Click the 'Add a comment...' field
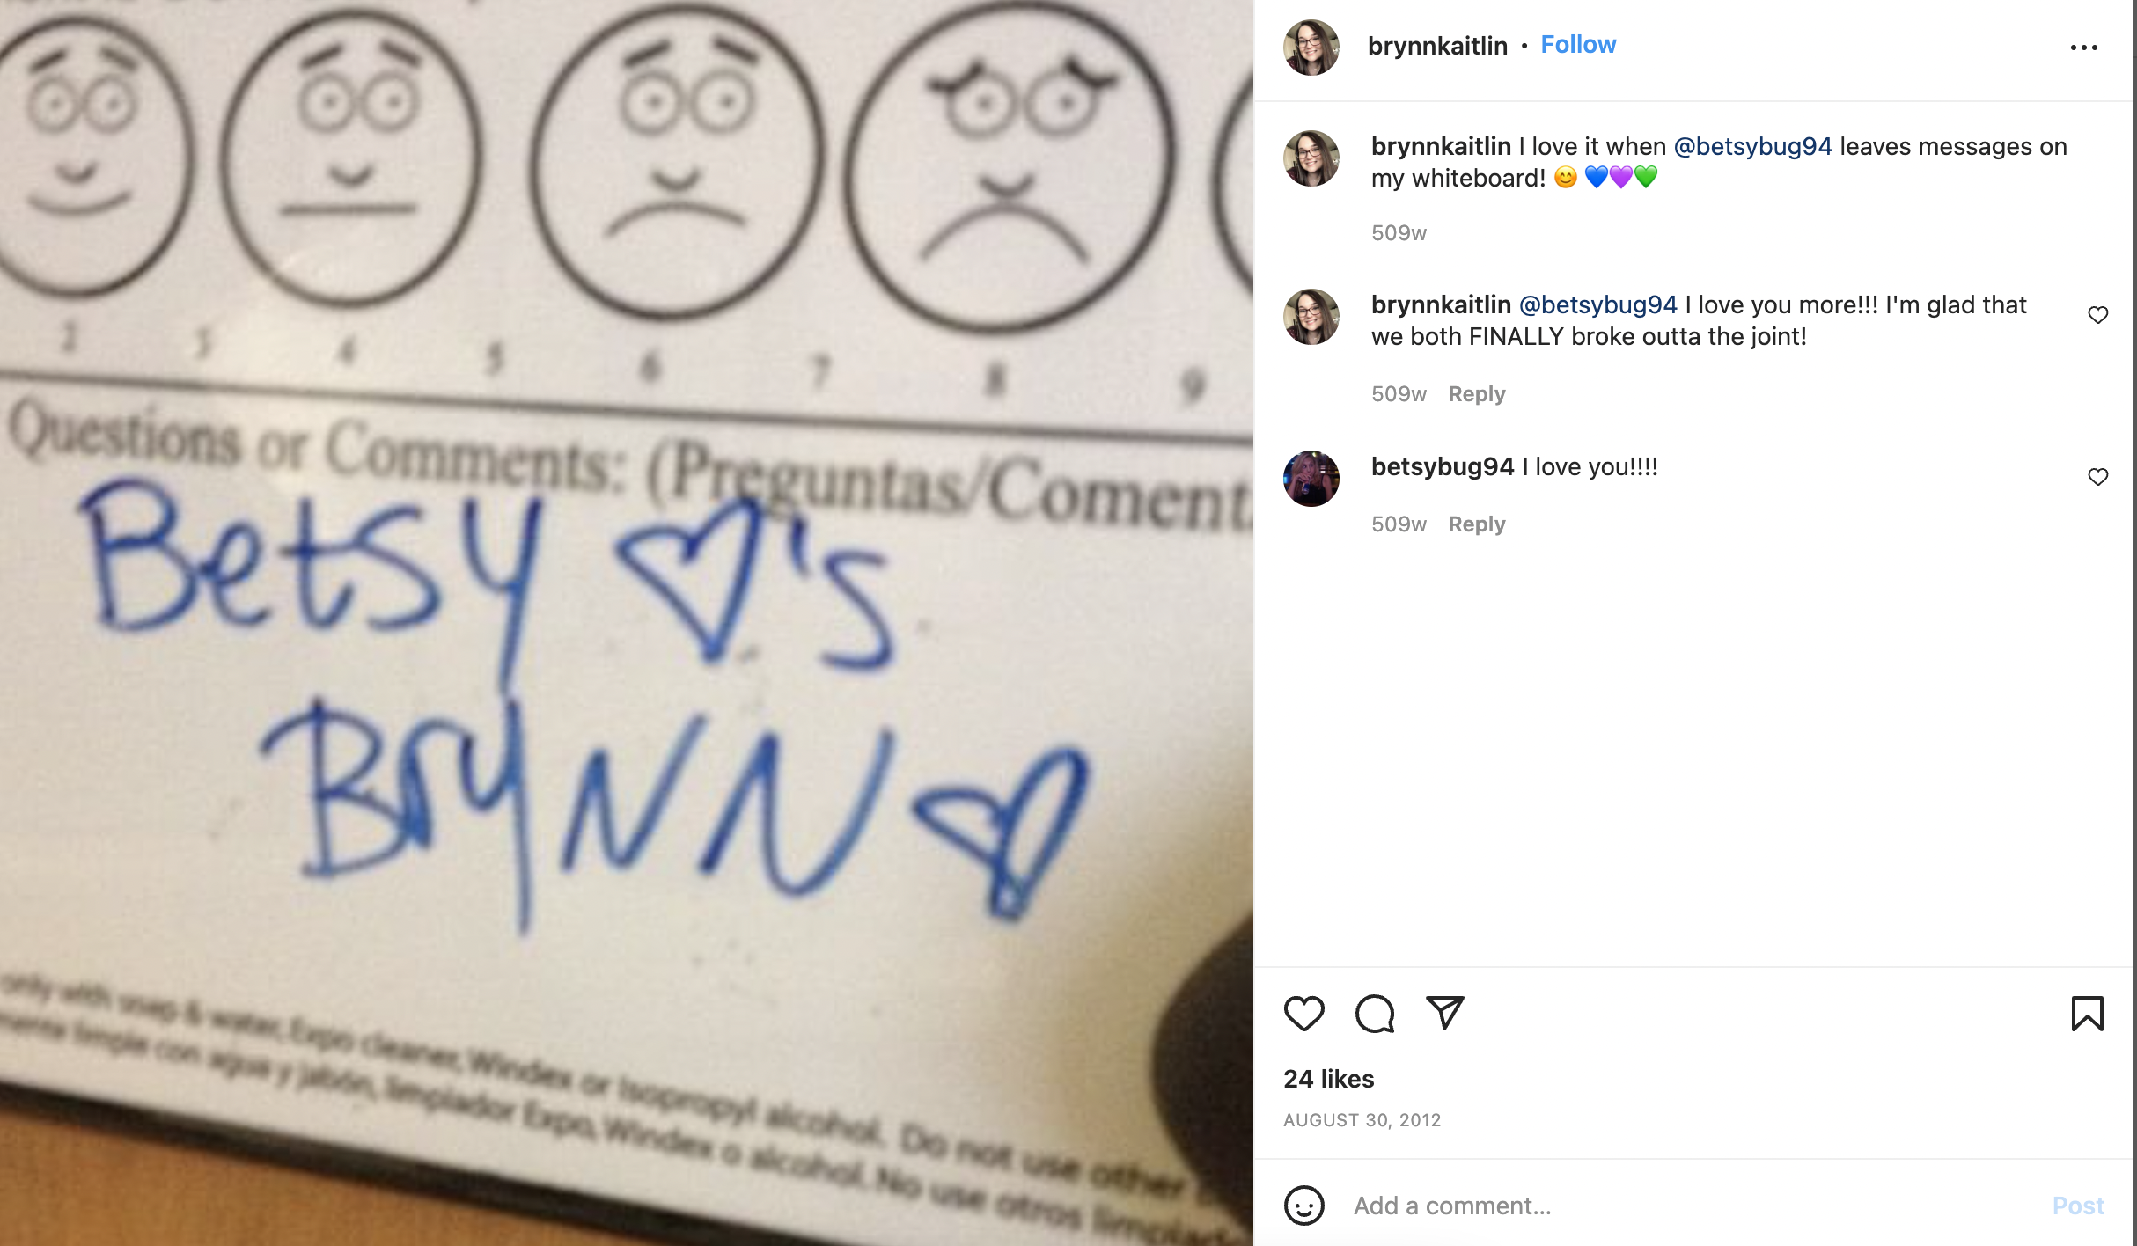 1690,1206
